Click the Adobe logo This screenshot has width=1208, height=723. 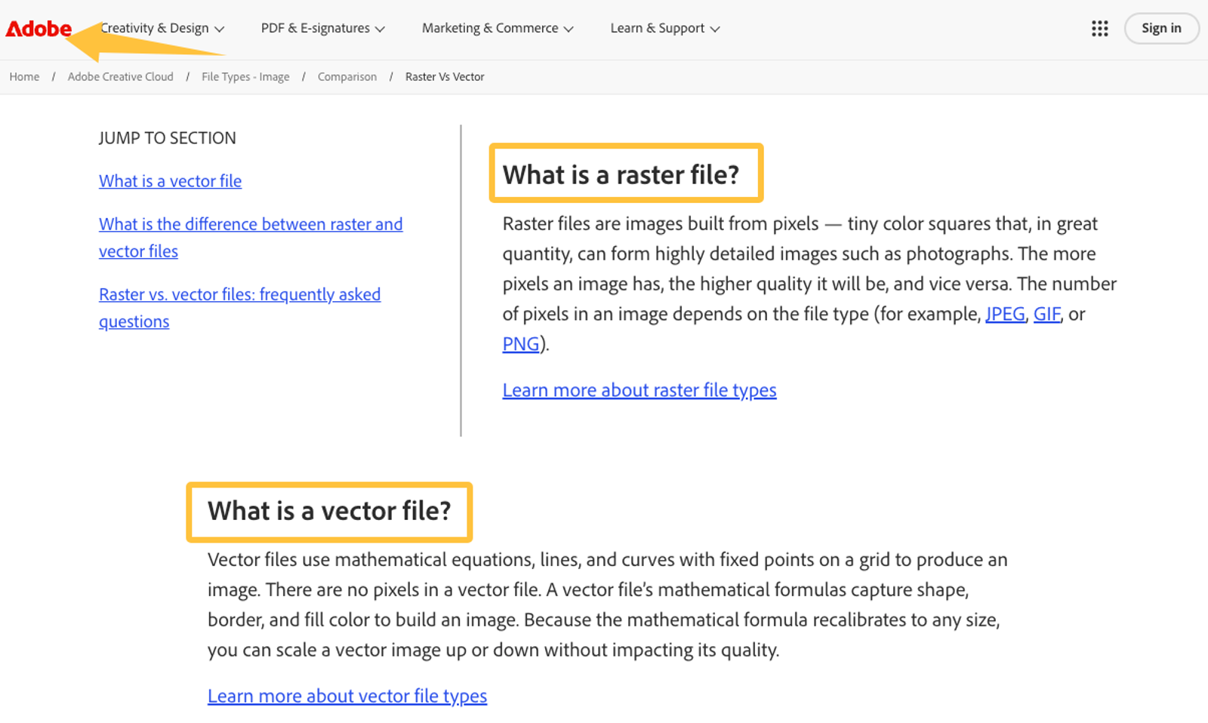pyautogui.click(x=39, y=29)
